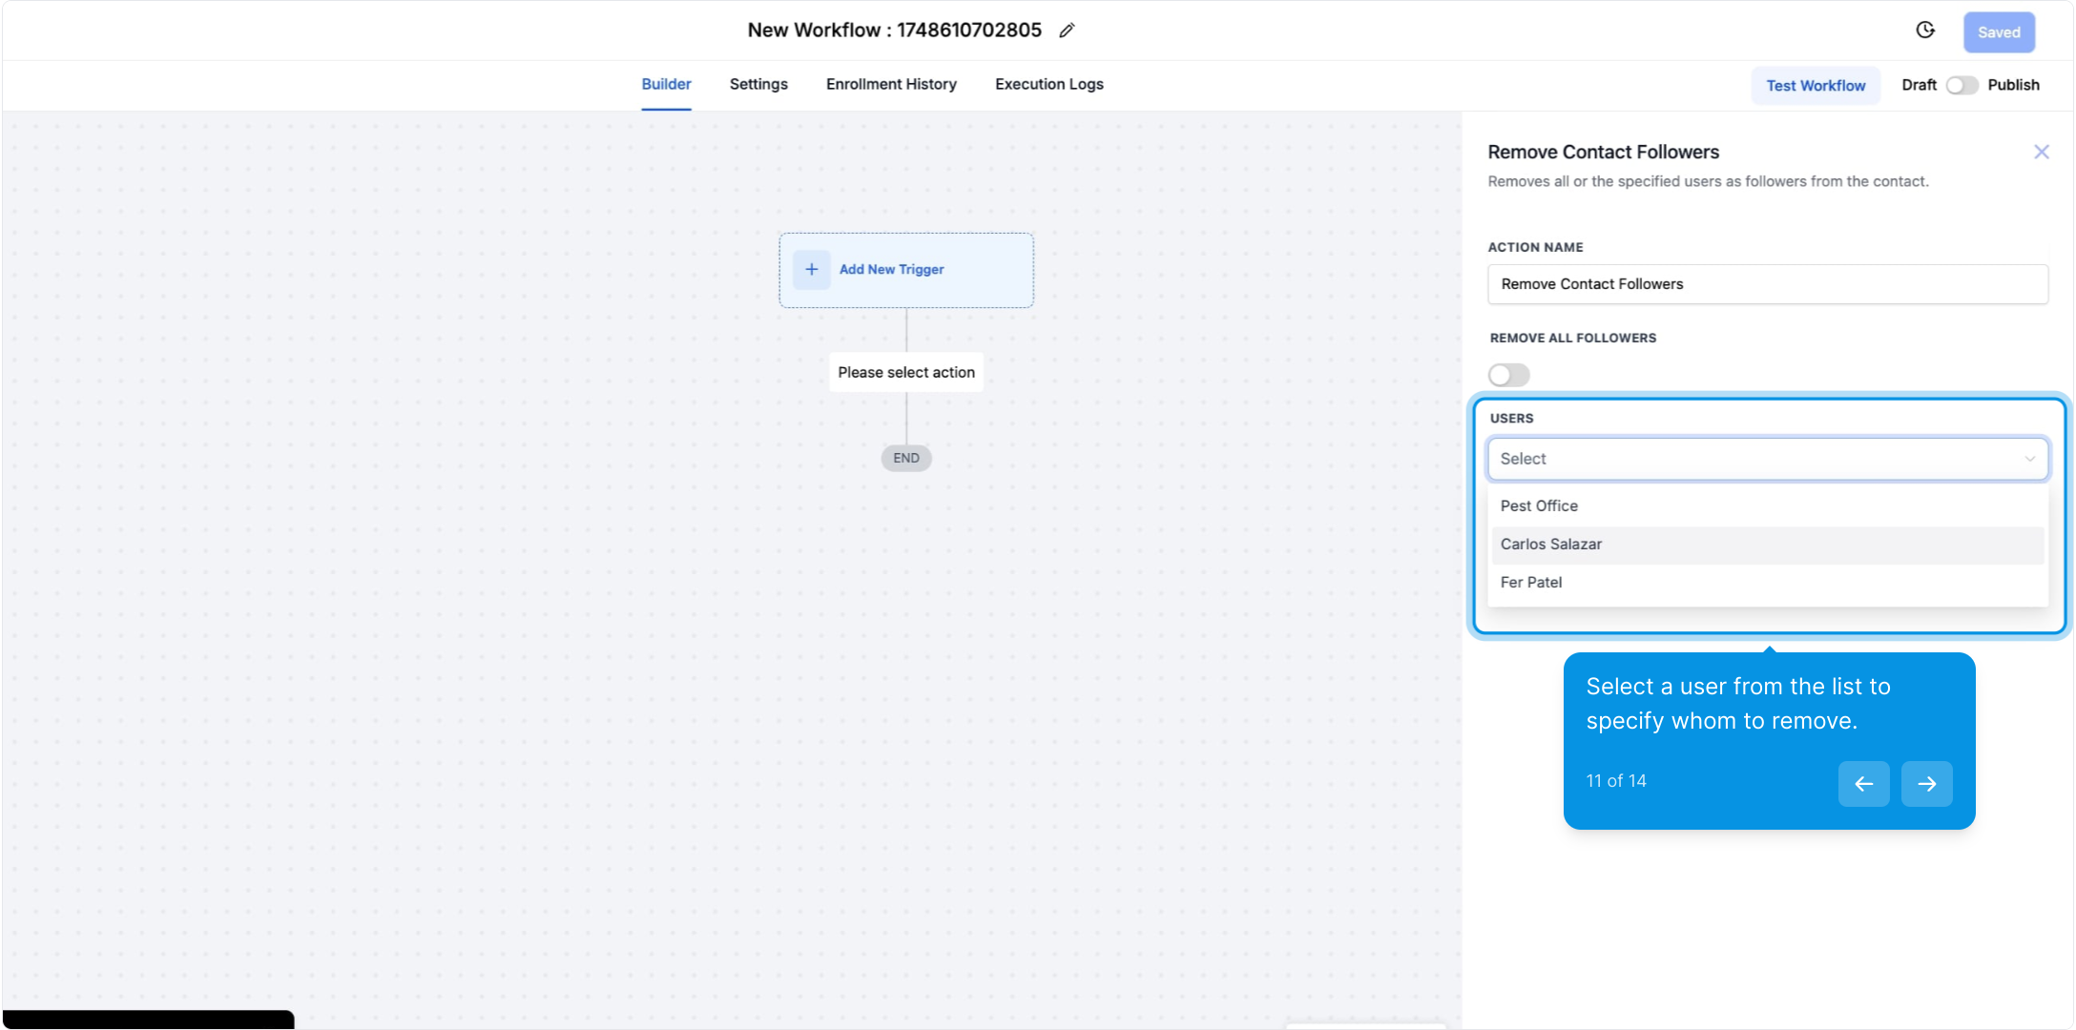Image resolution: width=2076 pixels, height=1030 pixels.
Task: Switch to the Builder tab
Action: click(666, 84)
